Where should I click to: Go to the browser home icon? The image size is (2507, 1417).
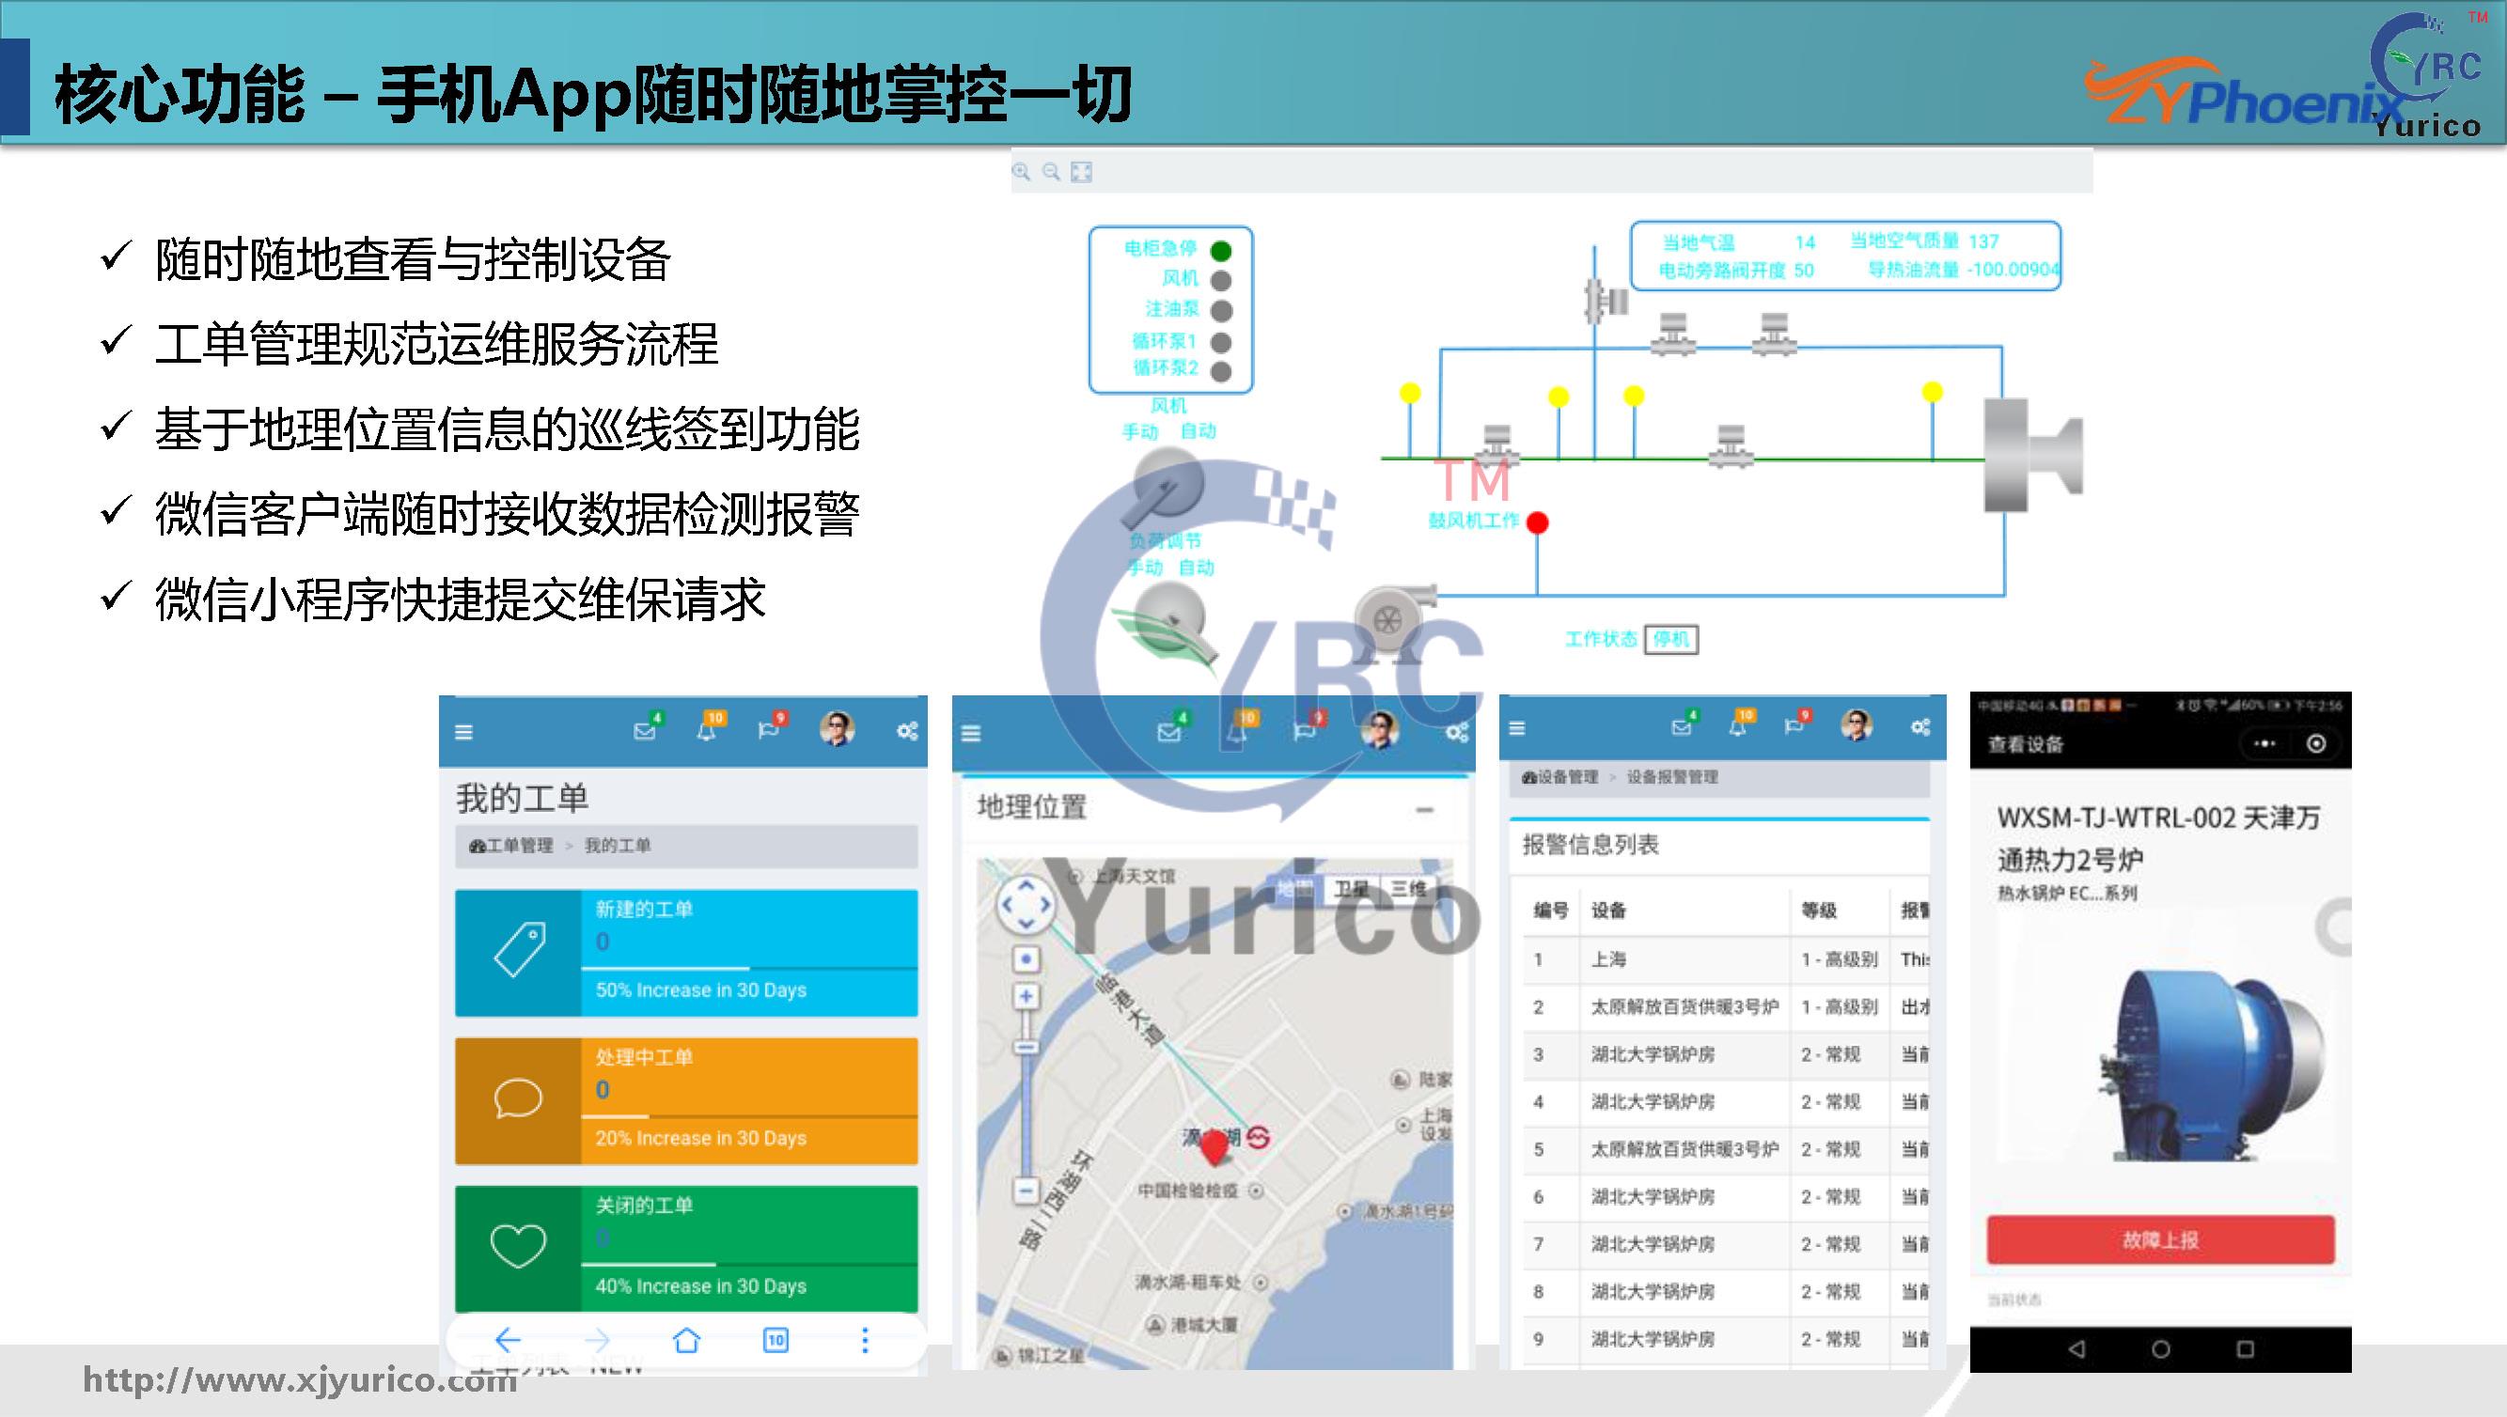(686, 1340)
